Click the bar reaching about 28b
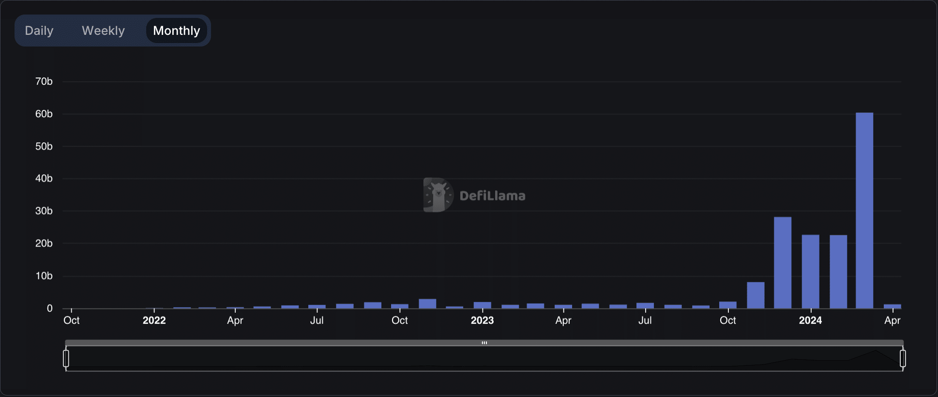 coord(783,262)
